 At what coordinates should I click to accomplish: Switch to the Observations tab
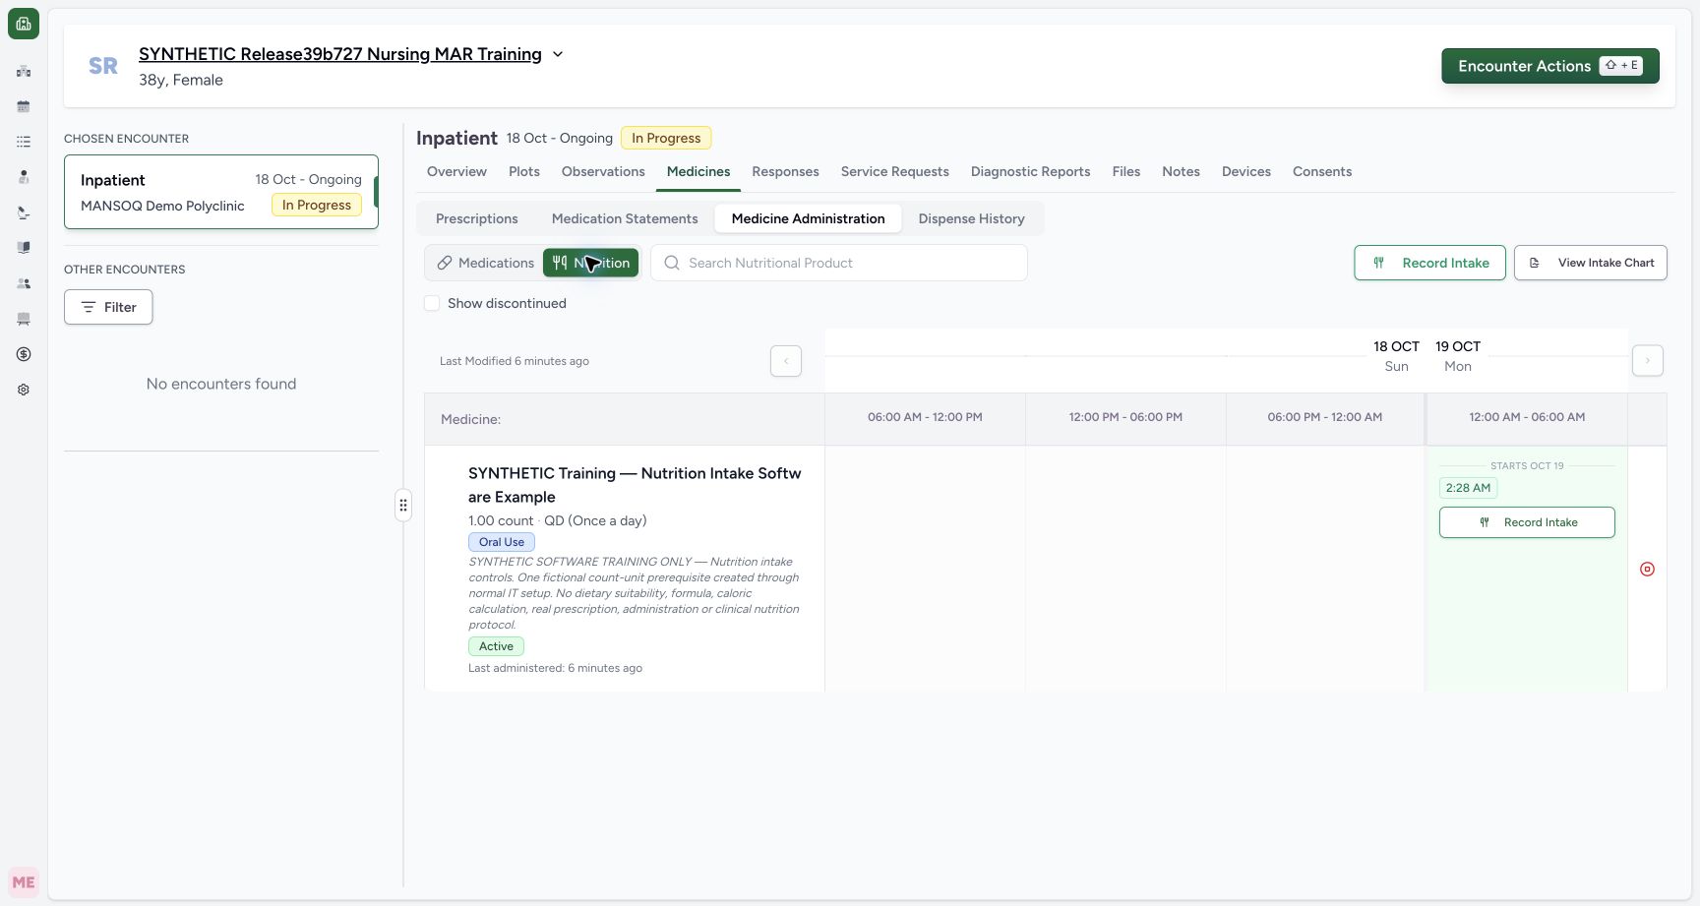[603, 171]
